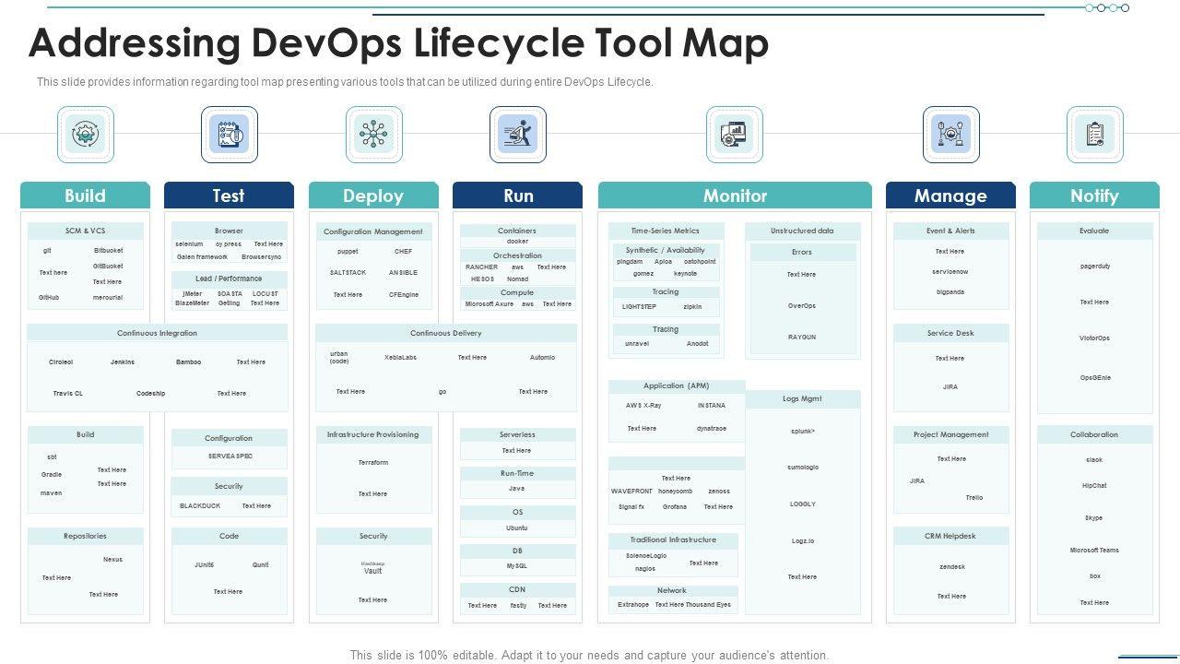The image size is (1180, 664).
Task: Click the 'RAYGUN' entry under Errors
Action: pos(802,338)
